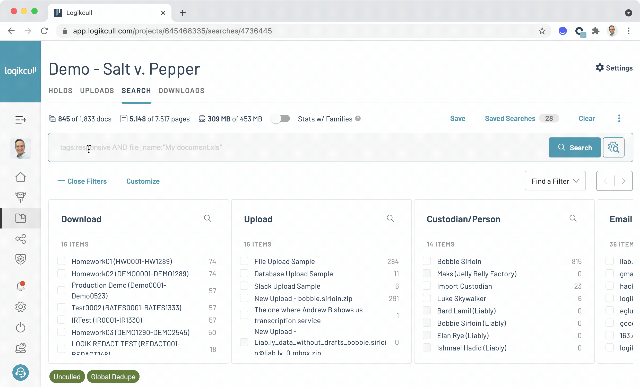Click the power logout icon
The width and height of the screenshot is (640, 387).
[20, 327]
